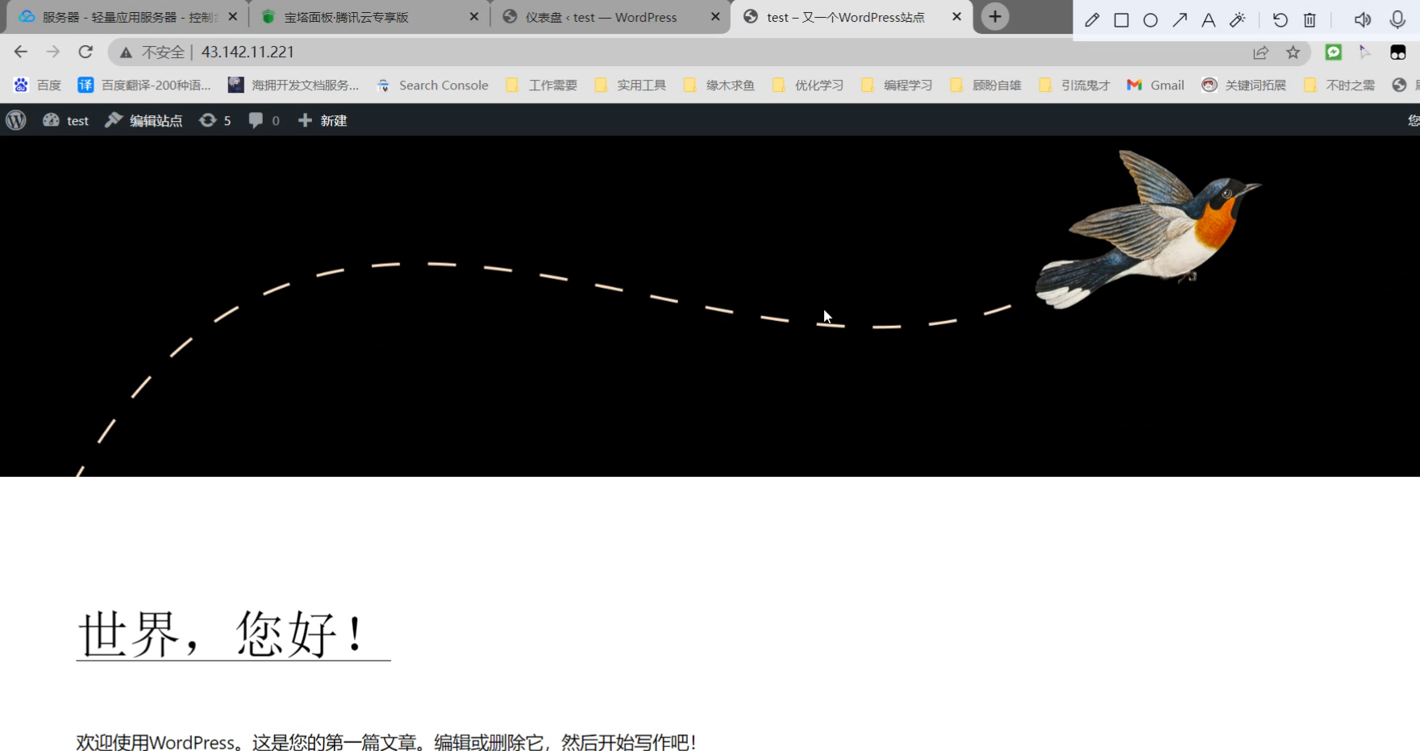Open the 新建 admin bar menu
The width and height of the screenshot is (1420, 751).
[x=322, y=119]
